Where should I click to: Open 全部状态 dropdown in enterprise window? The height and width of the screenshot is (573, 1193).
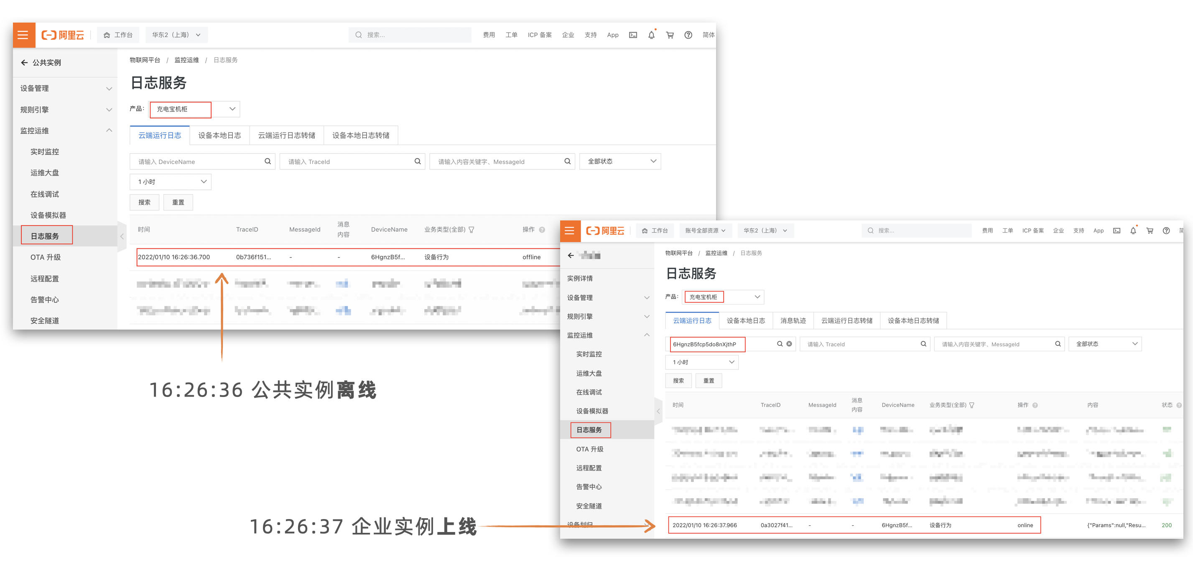(1105, 344)
